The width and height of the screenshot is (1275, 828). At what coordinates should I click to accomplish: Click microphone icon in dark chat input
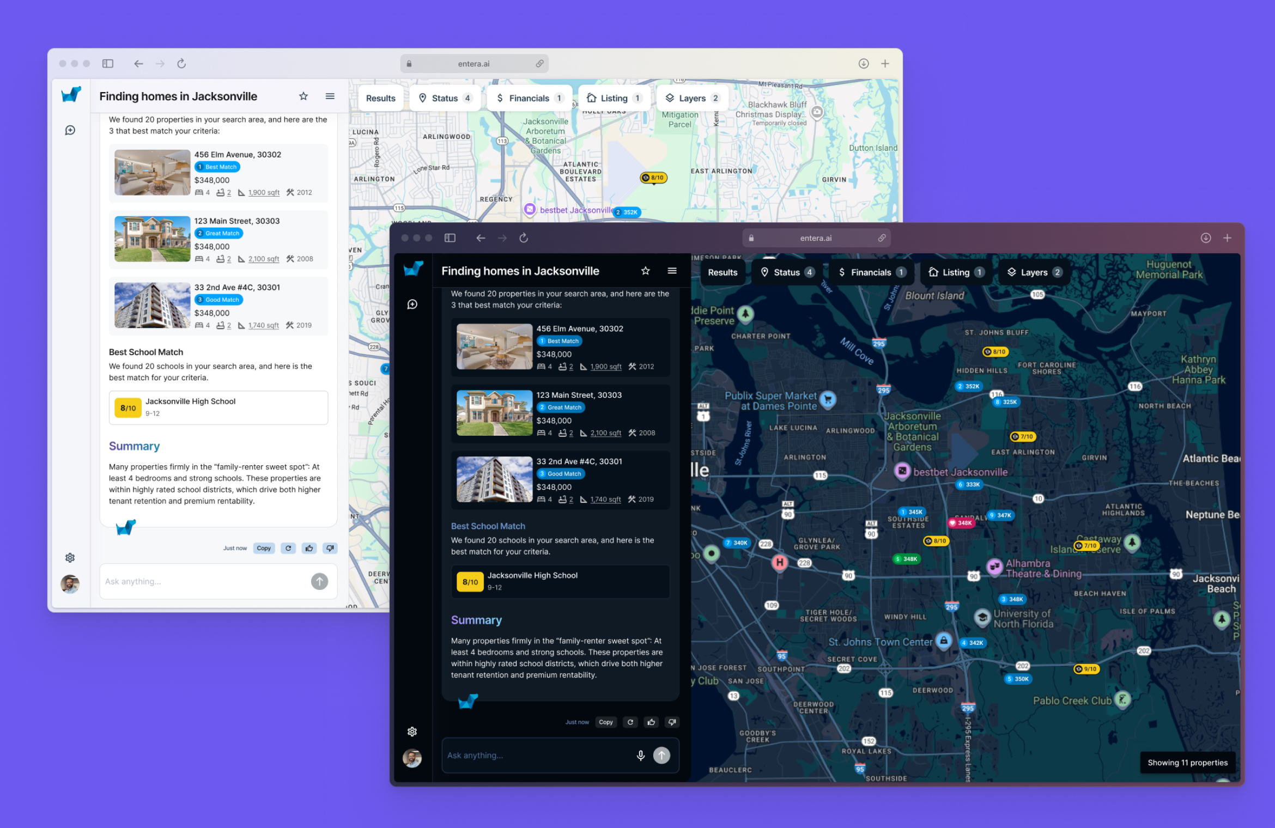[641, 756]
